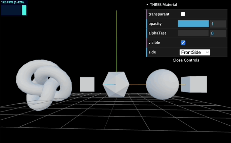Click the torus knot mesh
Viewport: 231px width, 143px height.
(x=44, y=85)
